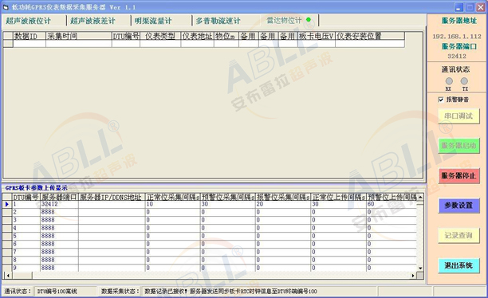Switch to the 超声波液位计 tab
Screen dimensions: 488x298
click(29, 21)
